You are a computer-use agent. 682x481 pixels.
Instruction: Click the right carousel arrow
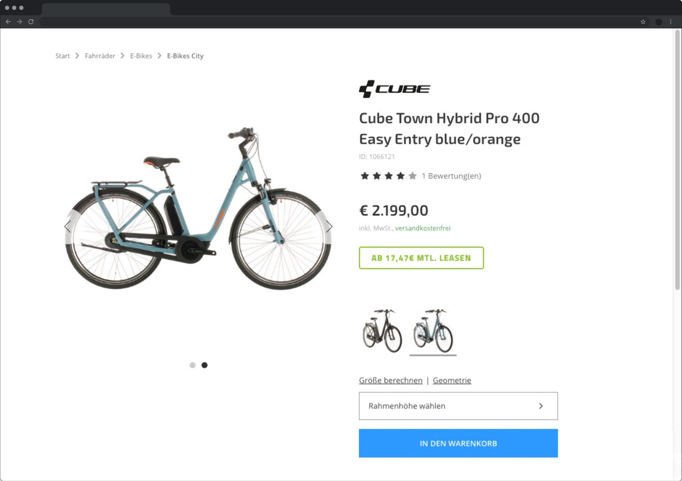pyautogui.click(x=329, y=226)
